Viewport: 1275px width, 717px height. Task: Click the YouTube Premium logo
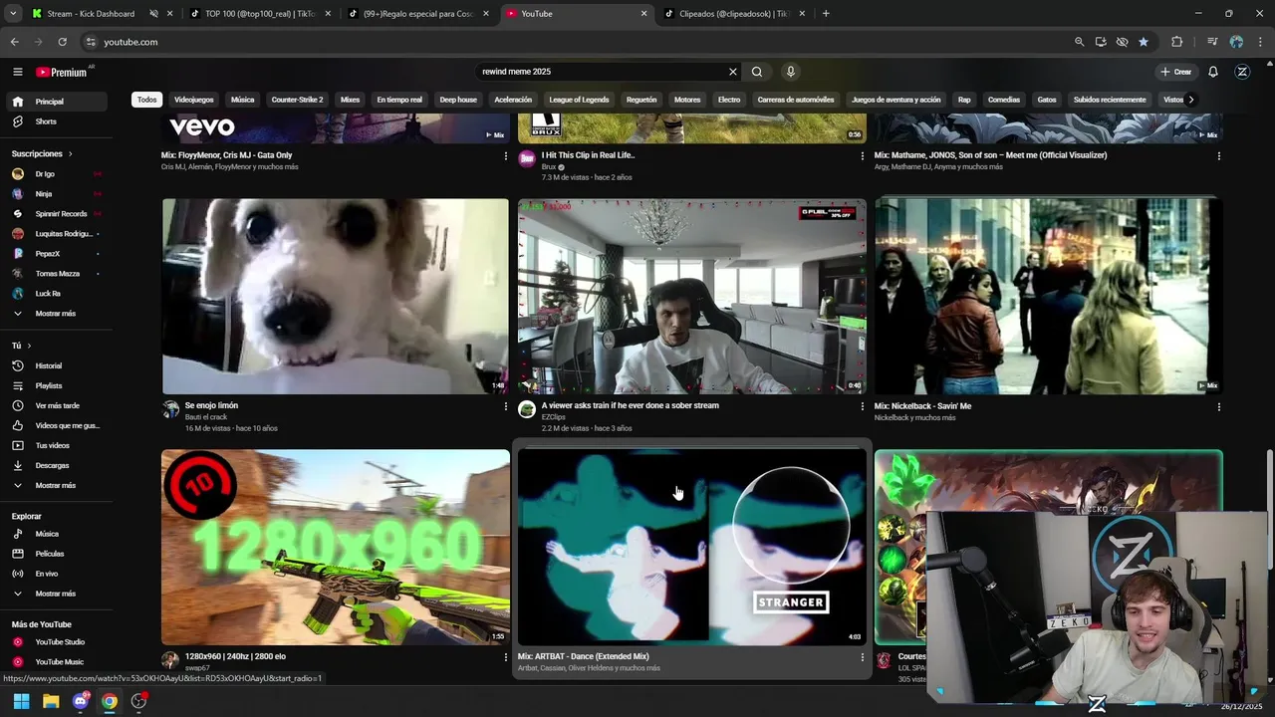tap(62, 72)
